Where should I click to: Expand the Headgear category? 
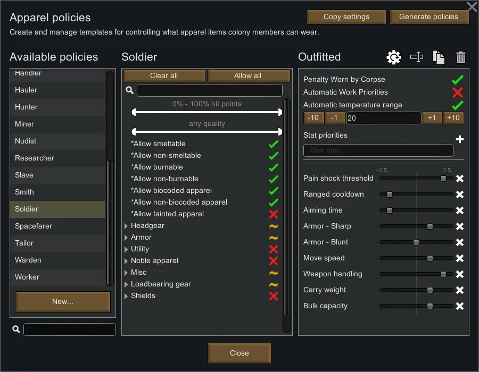click(x=126, y=226)
